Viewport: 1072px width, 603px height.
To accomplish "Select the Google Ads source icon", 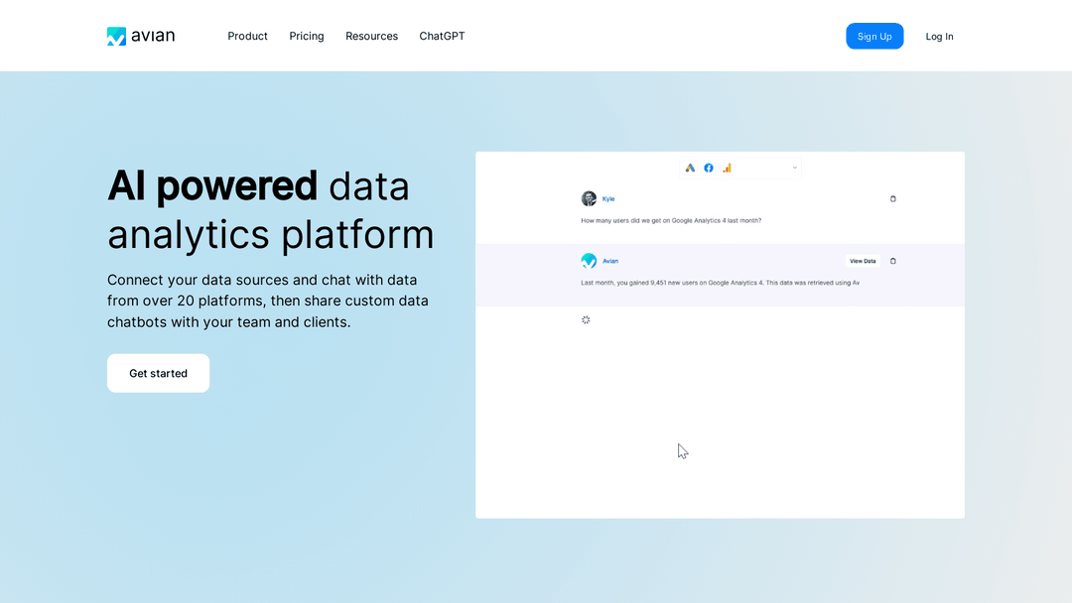I will click(x=690, y=168).
